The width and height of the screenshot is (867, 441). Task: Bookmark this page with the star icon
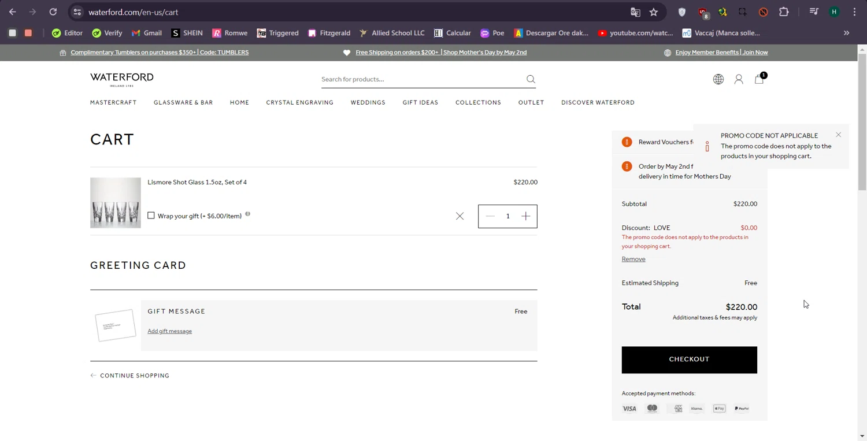click(654, 12)
